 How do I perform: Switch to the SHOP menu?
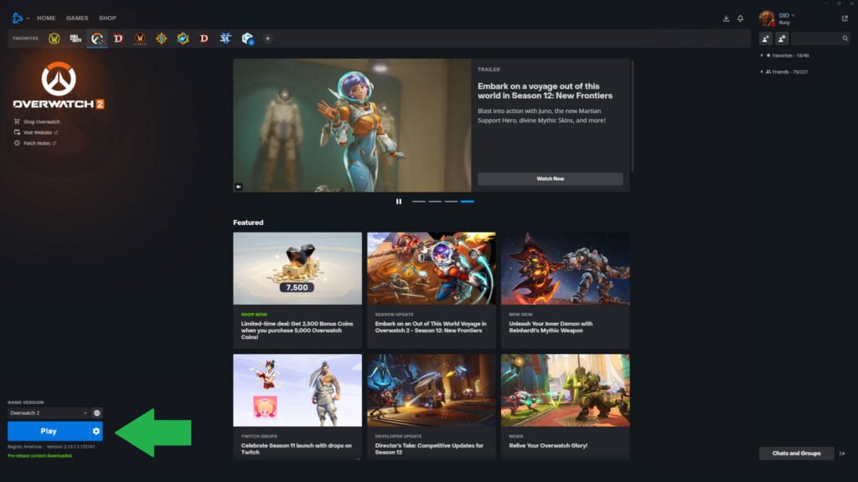(107, 18)
